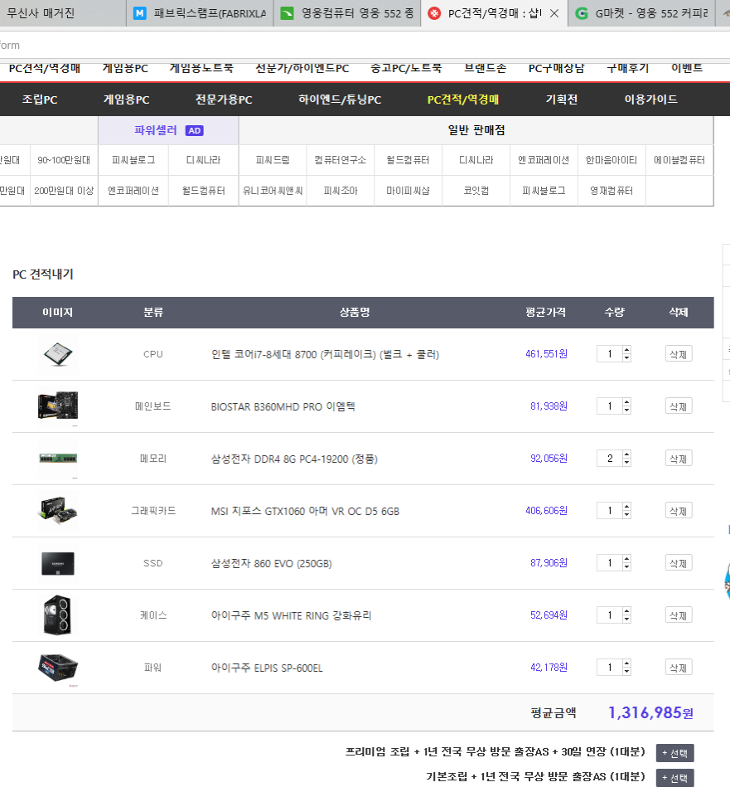Click the MSI GTX1060 graphics card image

pyautogui.click(x=58, y=511)
